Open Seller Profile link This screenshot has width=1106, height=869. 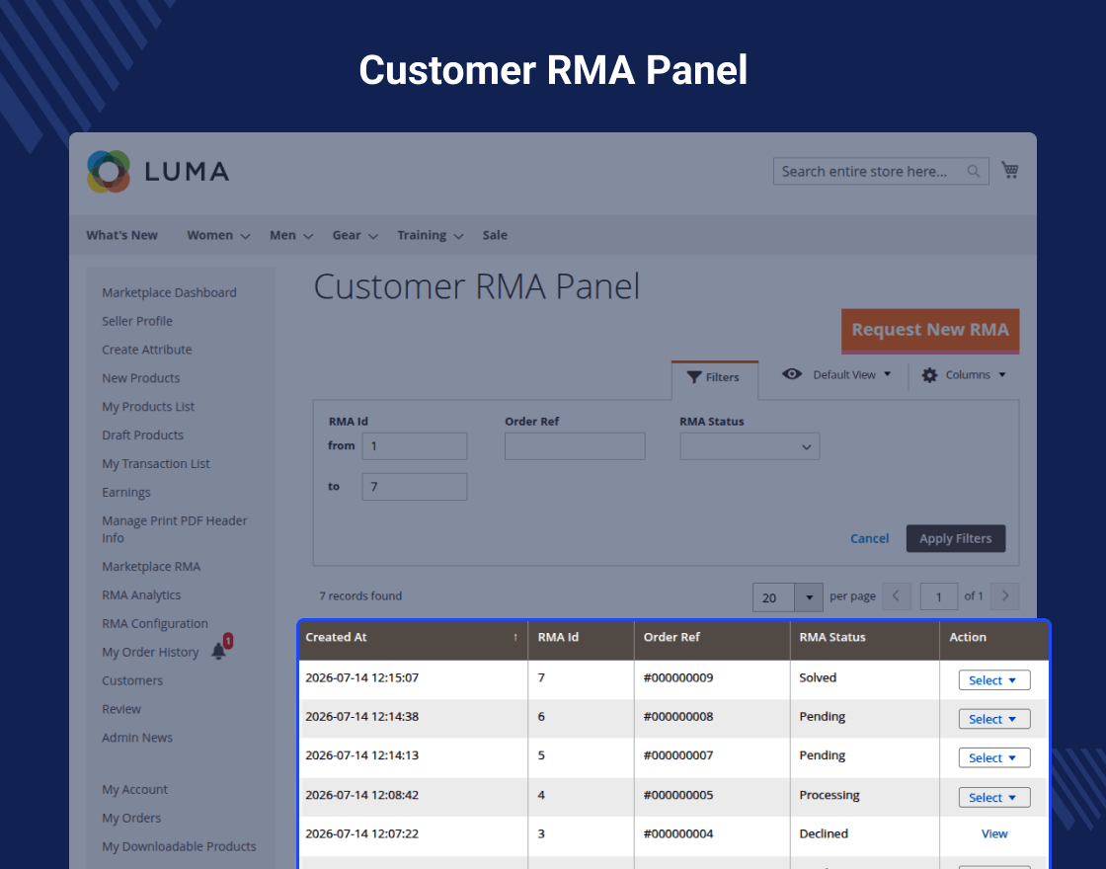137,321
